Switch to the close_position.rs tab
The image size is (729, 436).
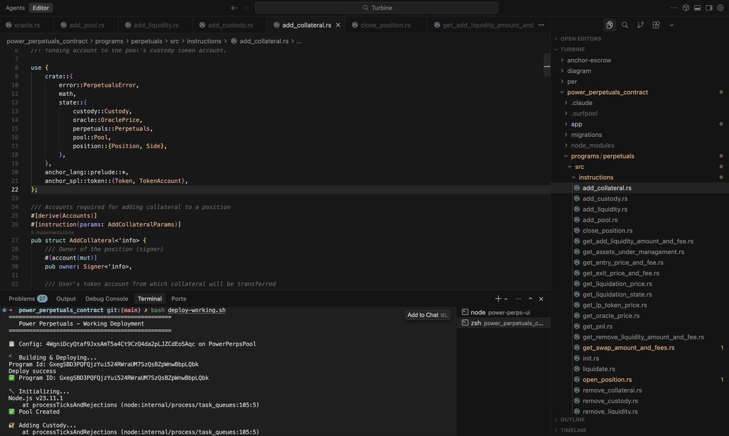385,25
